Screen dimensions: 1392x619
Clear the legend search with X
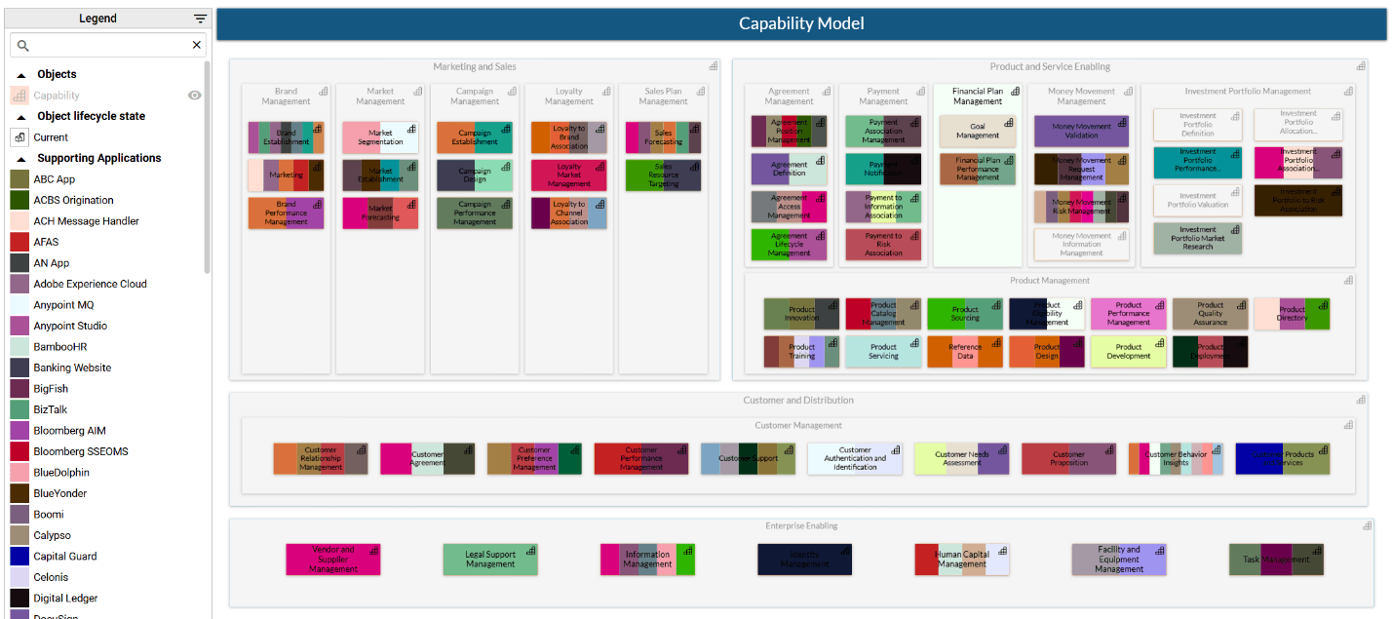tap(197, 45)
